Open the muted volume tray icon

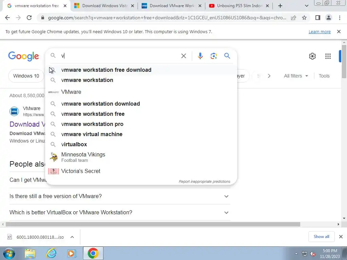(313, 254)
